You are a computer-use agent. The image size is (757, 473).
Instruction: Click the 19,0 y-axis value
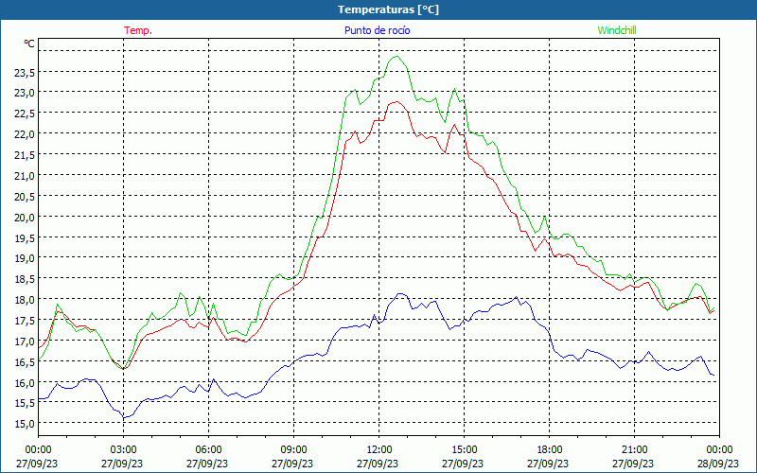click(x=25, y=258)
